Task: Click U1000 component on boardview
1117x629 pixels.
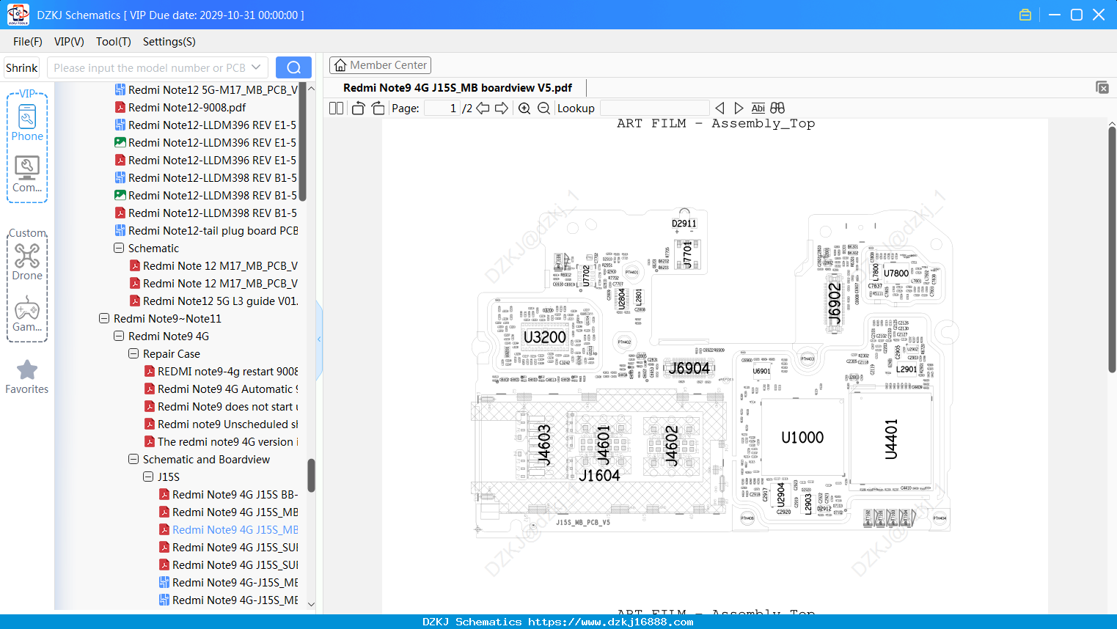Action: [x=802, y=438]
